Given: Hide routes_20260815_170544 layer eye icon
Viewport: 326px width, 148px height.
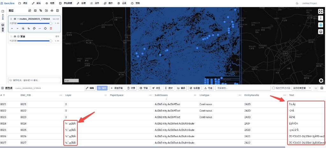Looking at the screenshot, I should [15, 19].
